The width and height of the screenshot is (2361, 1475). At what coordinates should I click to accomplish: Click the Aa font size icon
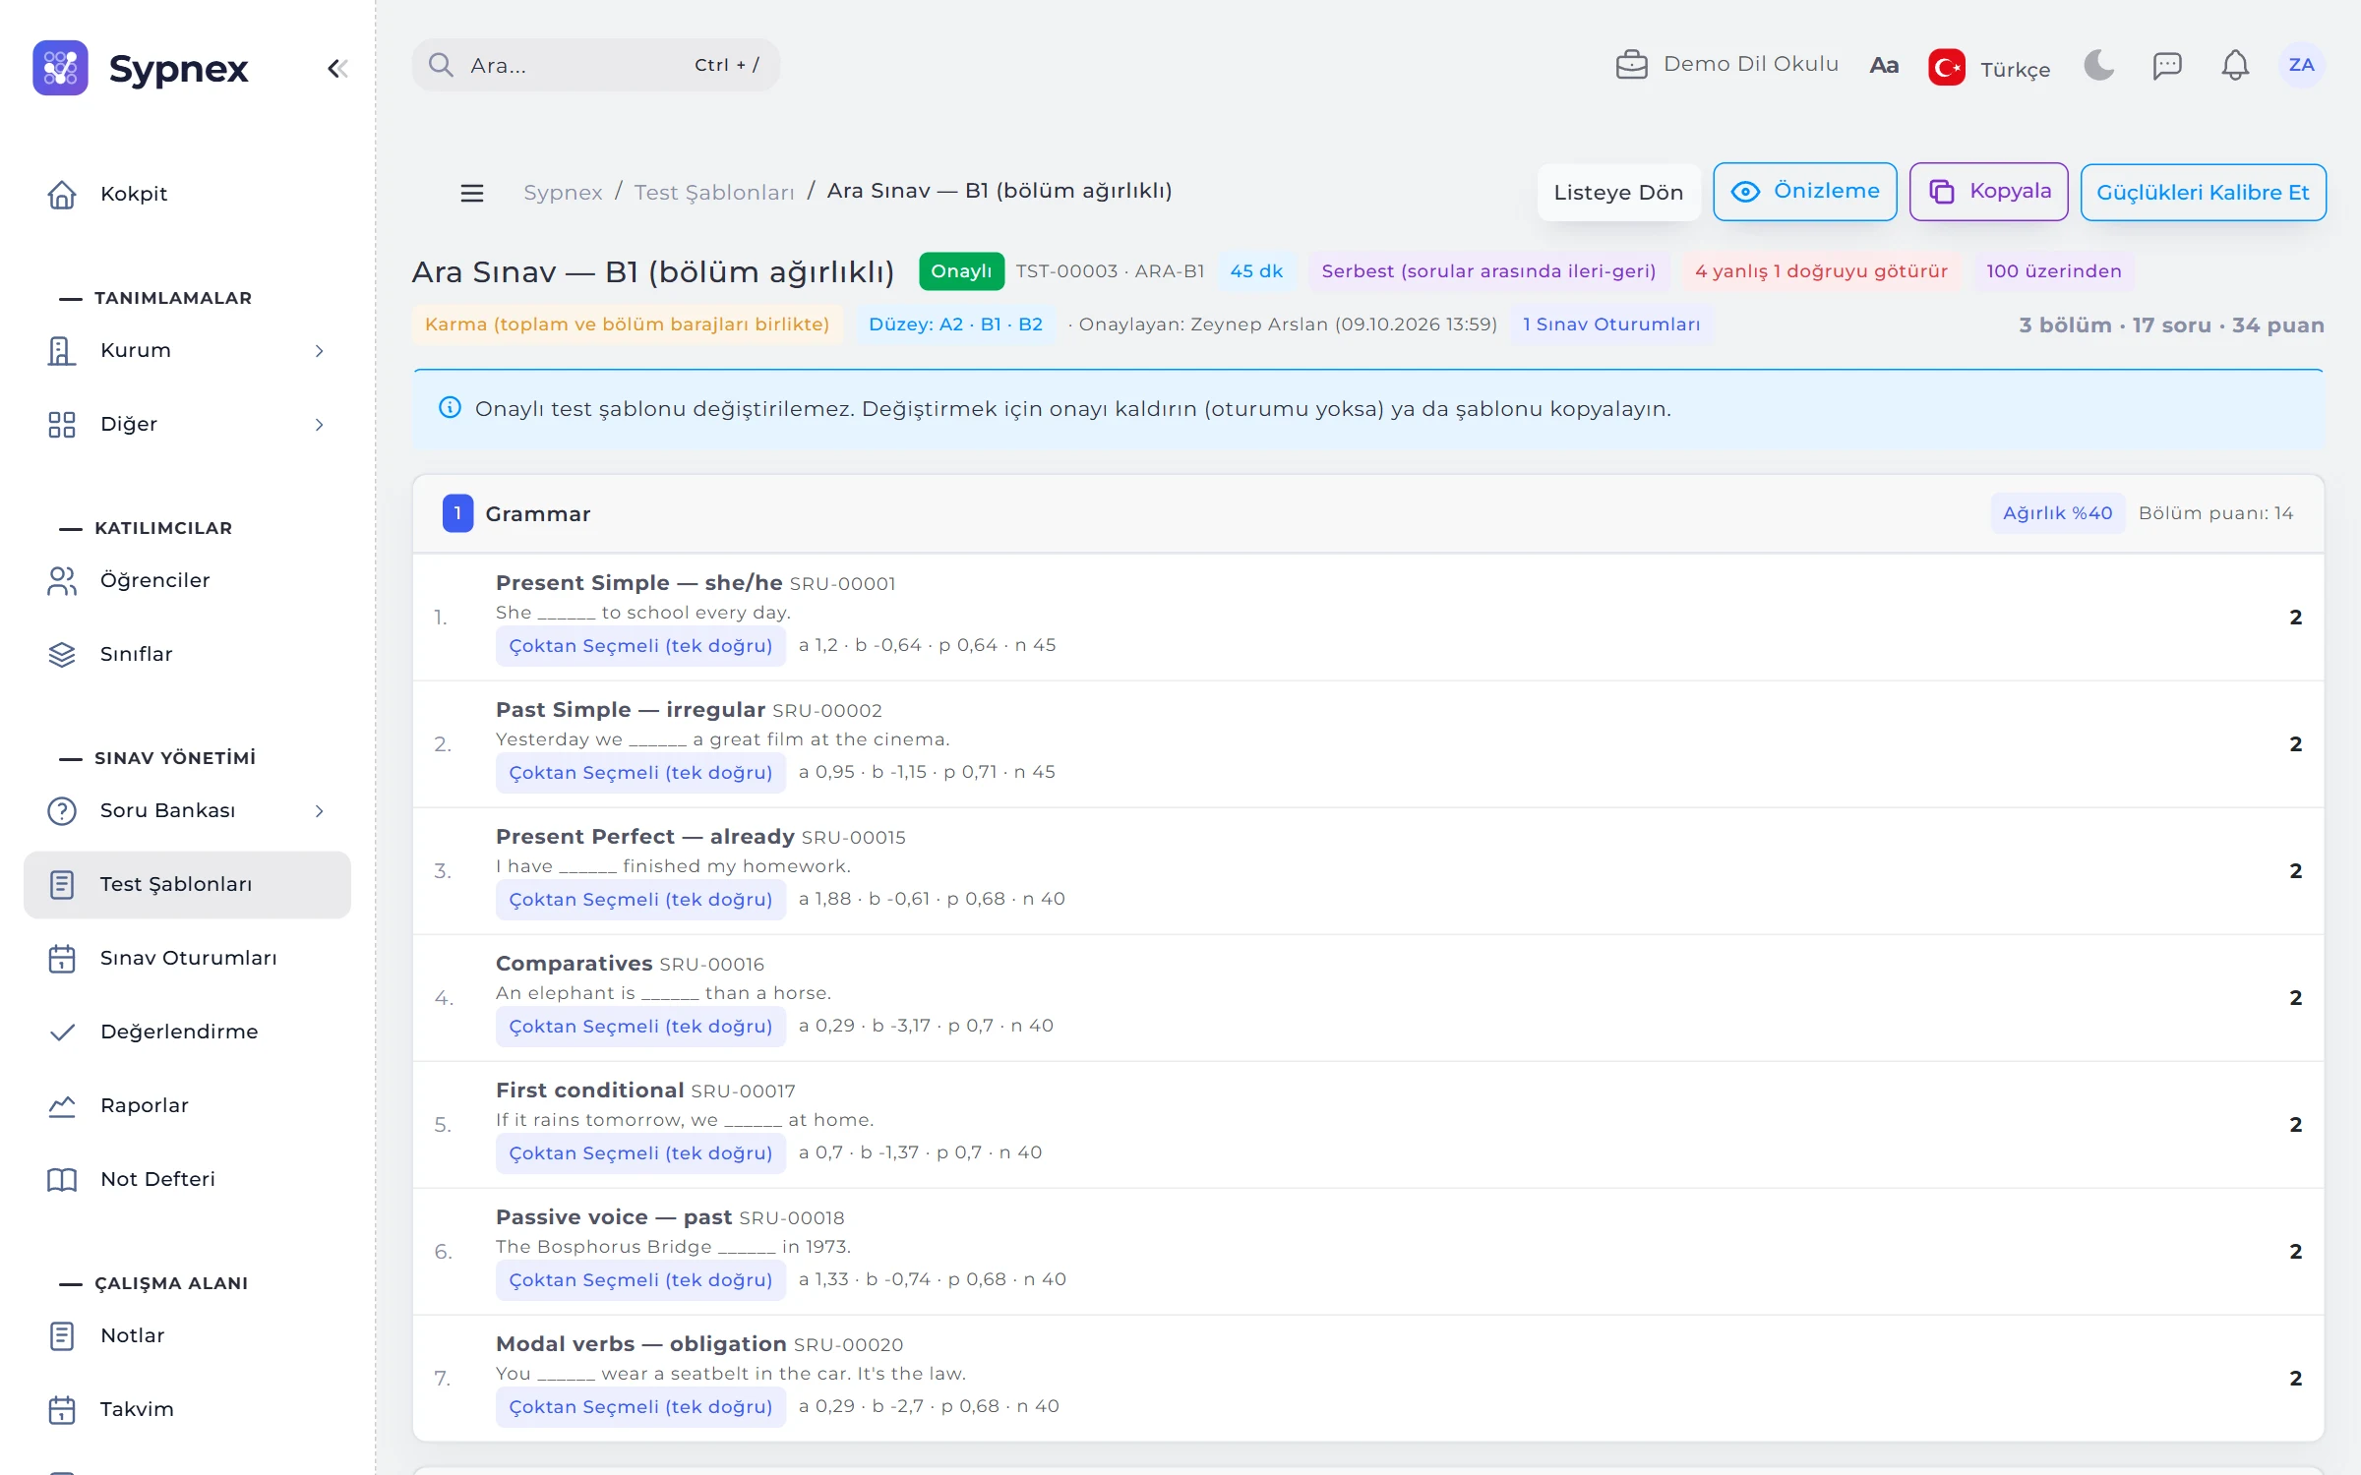click(1884, 65)
